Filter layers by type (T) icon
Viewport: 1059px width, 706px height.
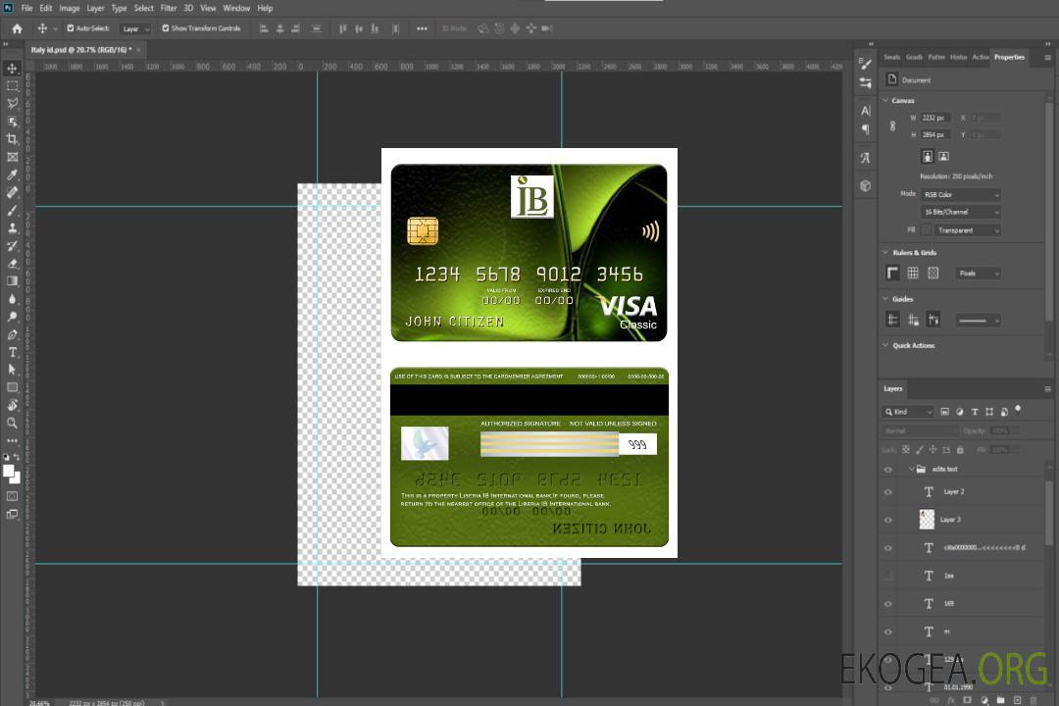click(x=975, y=412)
